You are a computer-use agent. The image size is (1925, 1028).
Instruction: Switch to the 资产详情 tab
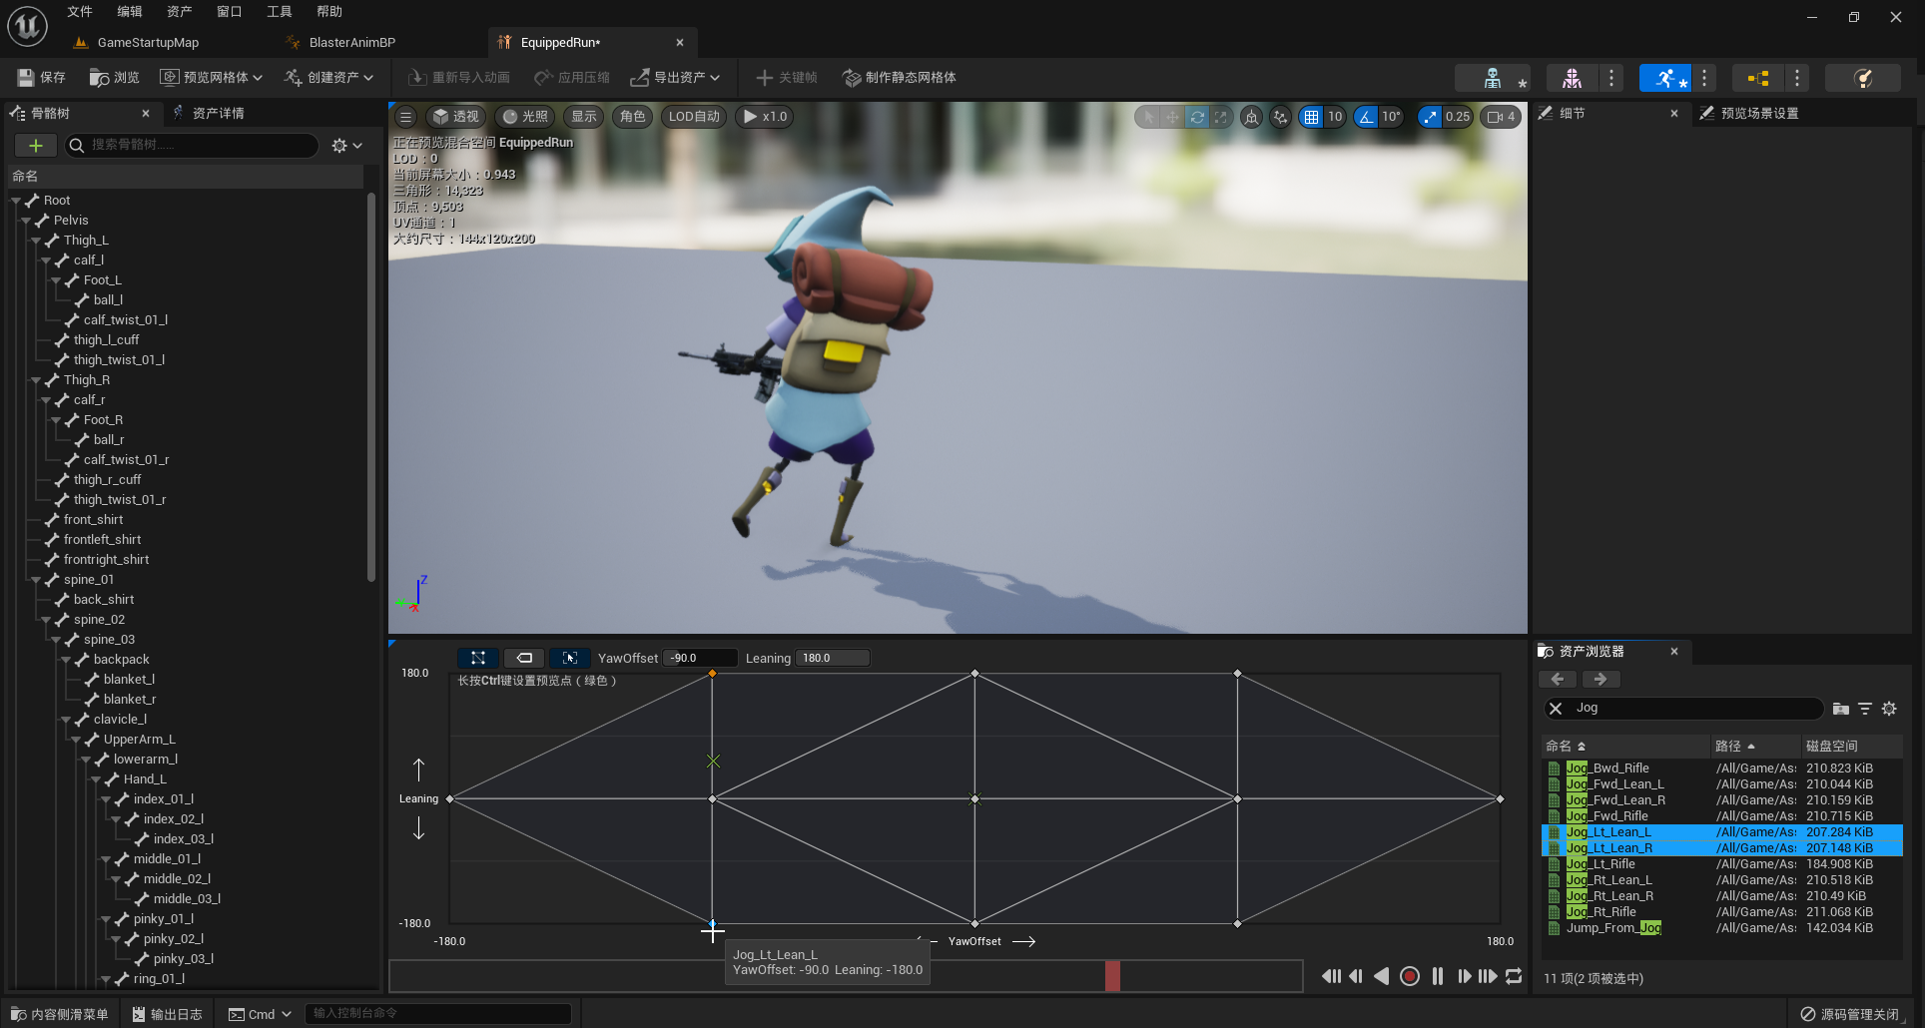pyautogui.click(x=208, y=114)
